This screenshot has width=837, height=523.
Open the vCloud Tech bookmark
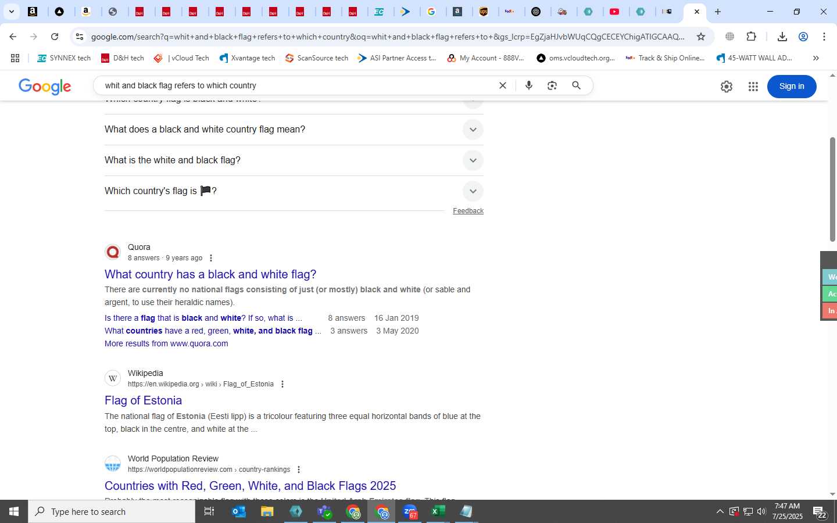pyautogui.click(x=181, y=58)
